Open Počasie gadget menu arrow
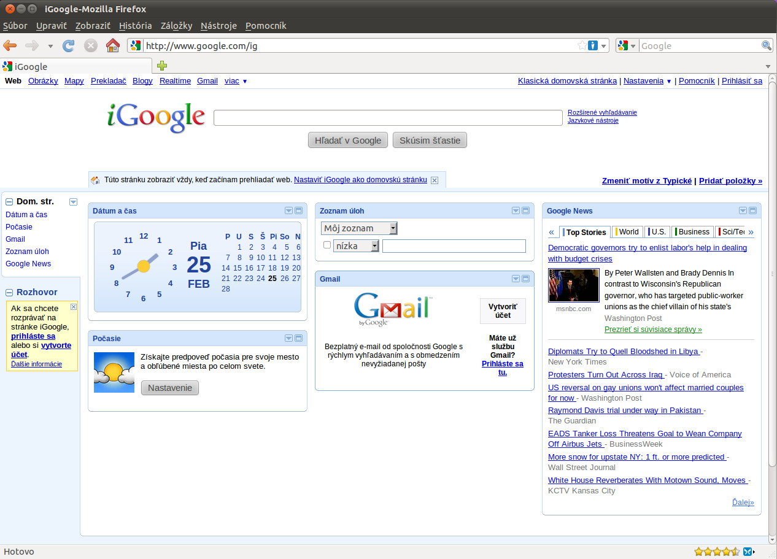Screen dimensions: 777x559 (x=288, y=338)
